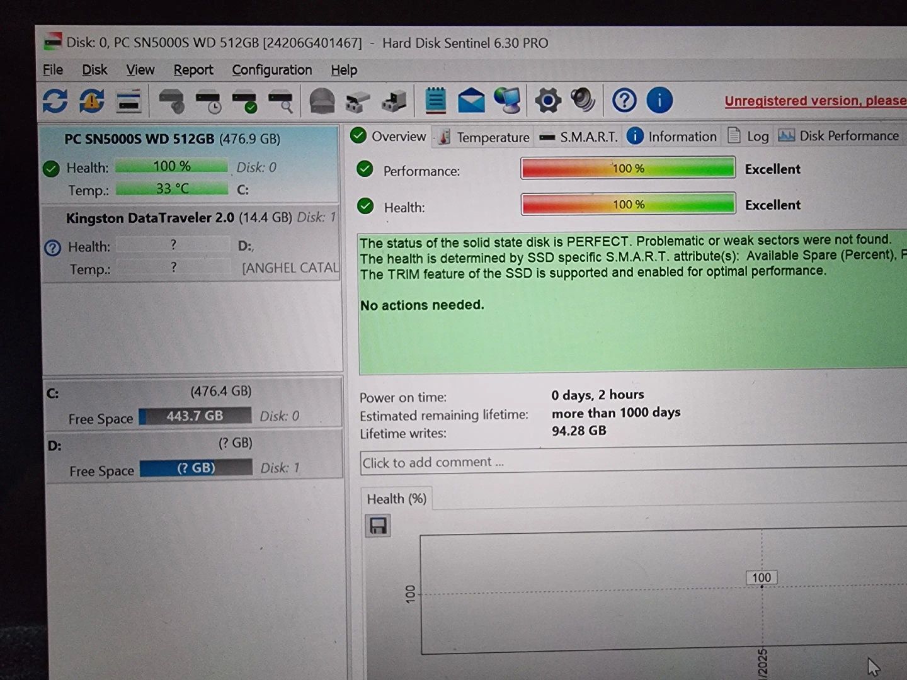Click green check icon beside Performance label
907x680 pixels.
coord(365,169)
